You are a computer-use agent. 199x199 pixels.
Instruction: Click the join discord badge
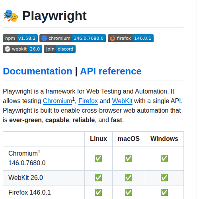(x=60, y=49)
